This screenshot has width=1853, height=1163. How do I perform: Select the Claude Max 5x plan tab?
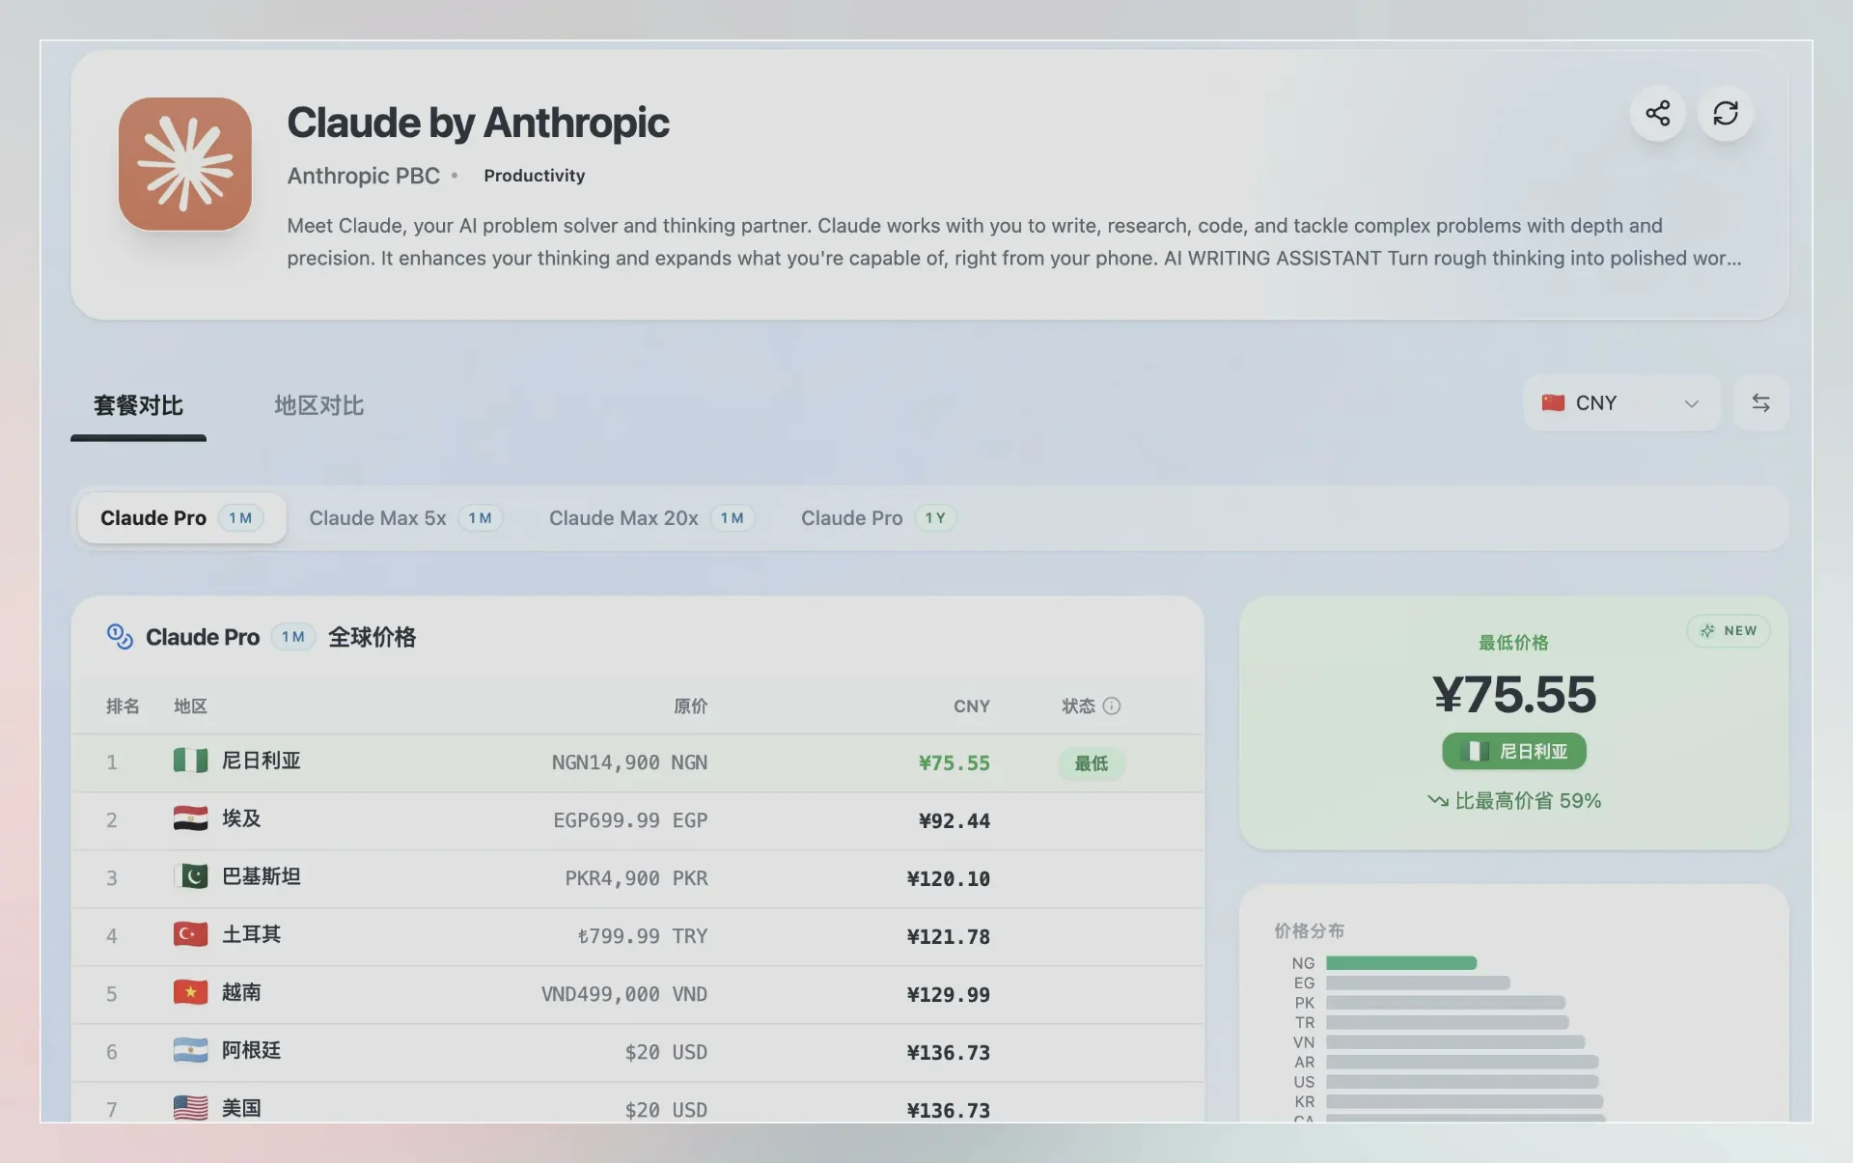[x=405, y=518]
